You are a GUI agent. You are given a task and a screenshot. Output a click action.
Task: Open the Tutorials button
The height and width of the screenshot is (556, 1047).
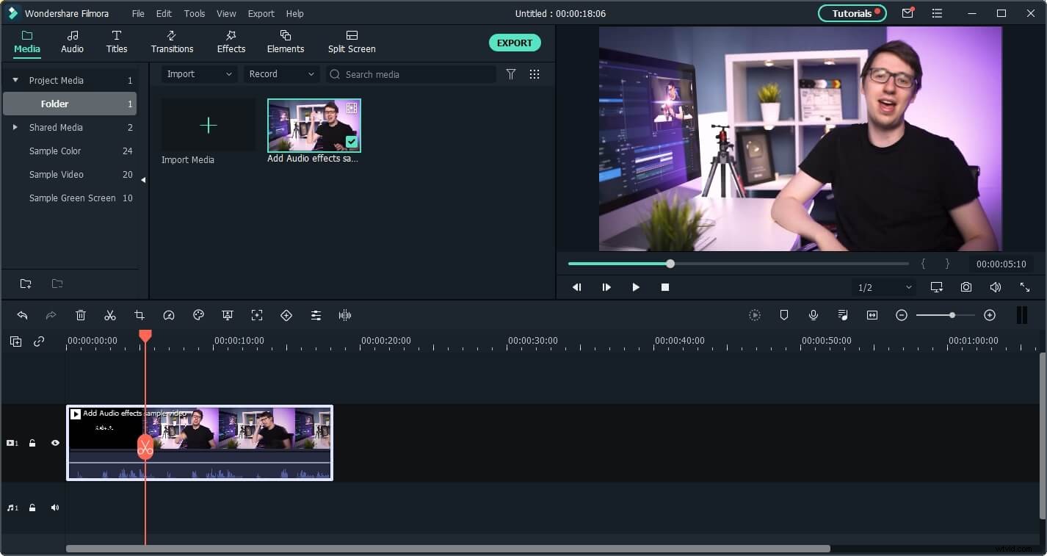[x=851, y=13]
